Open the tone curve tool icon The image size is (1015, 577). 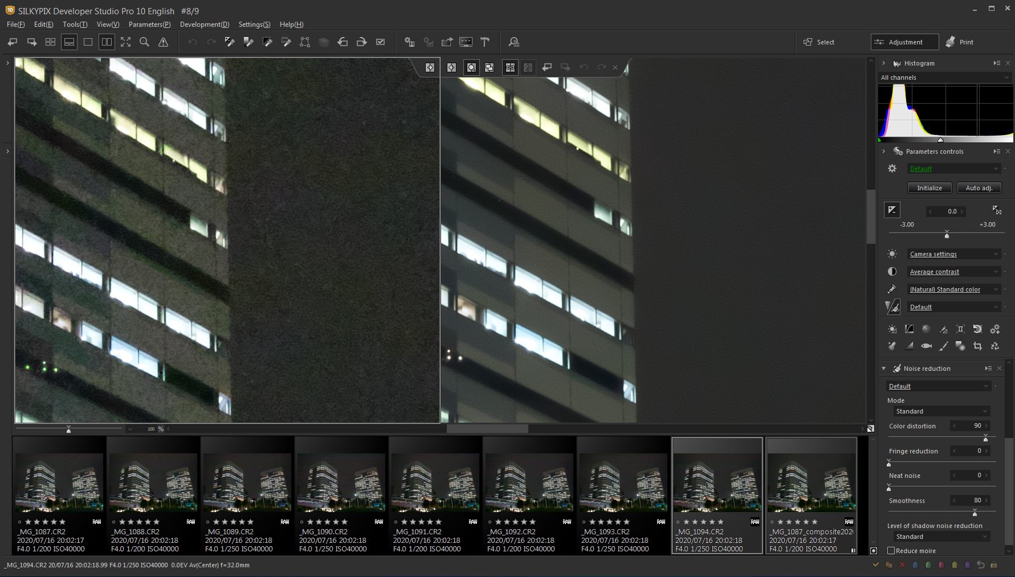[x=909, y=329]
